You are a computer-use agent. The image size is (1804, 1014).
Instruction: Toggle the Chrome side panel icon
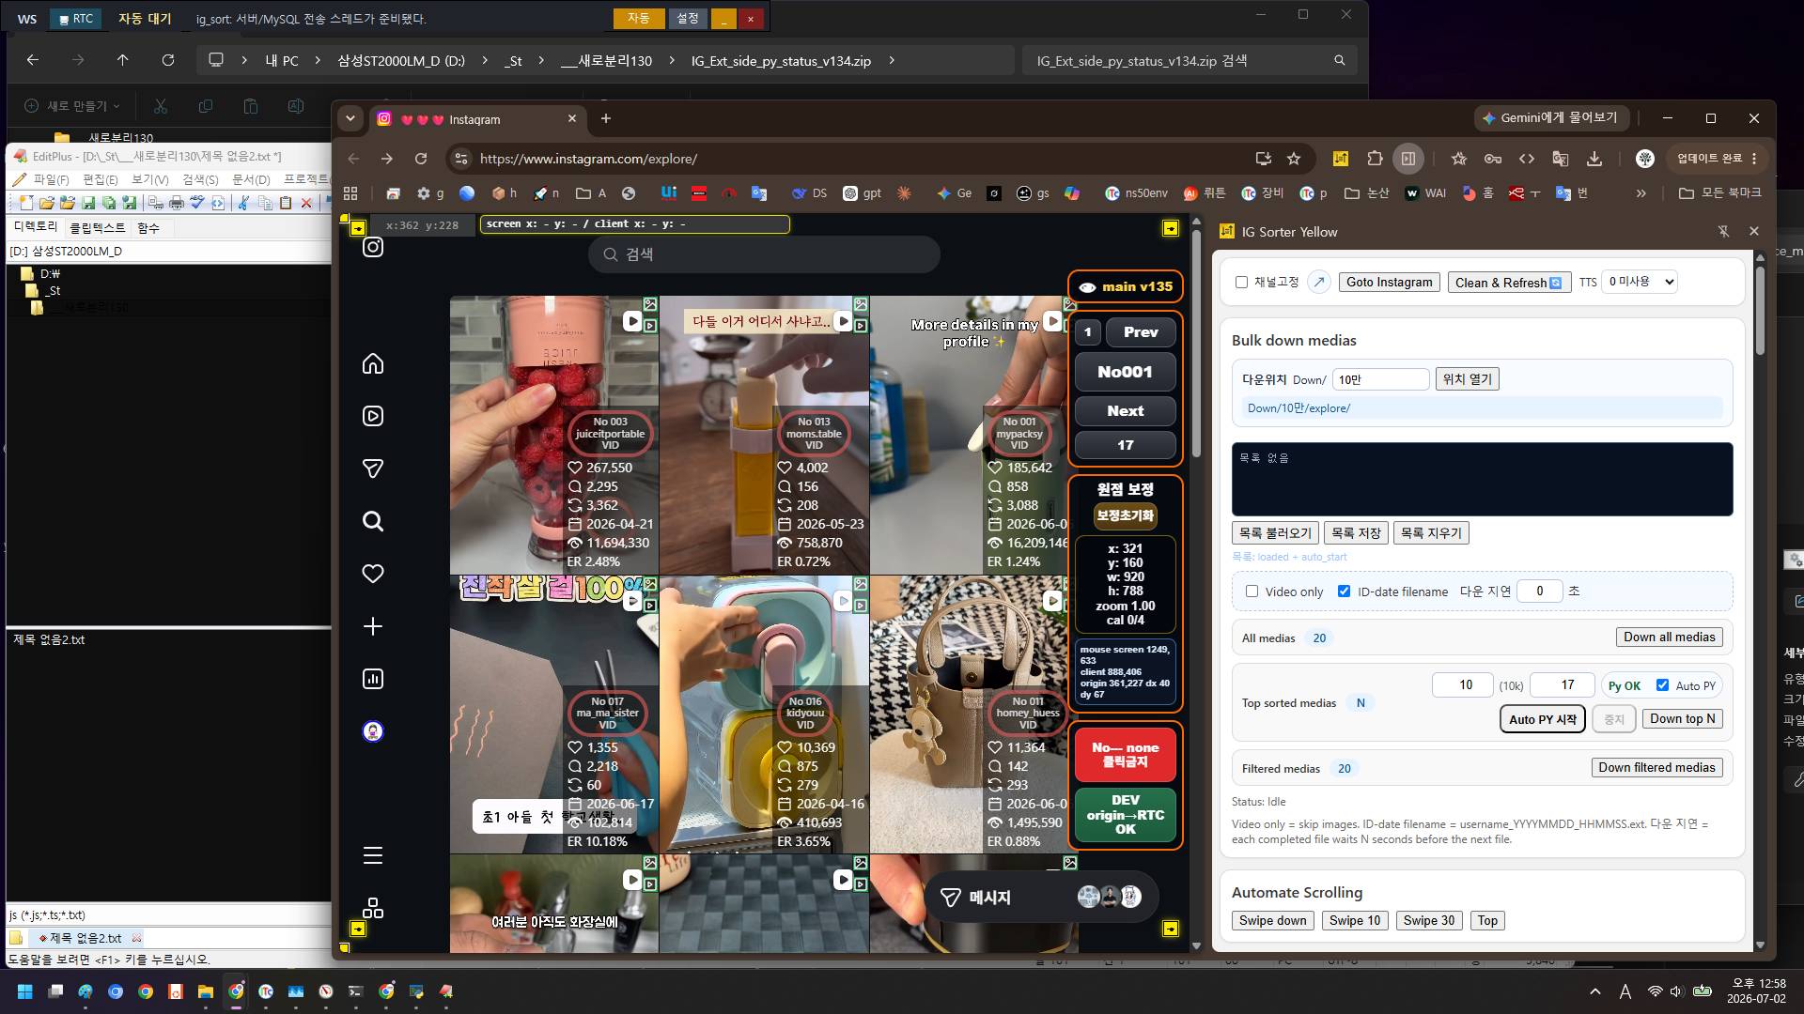click(1408, 159)
